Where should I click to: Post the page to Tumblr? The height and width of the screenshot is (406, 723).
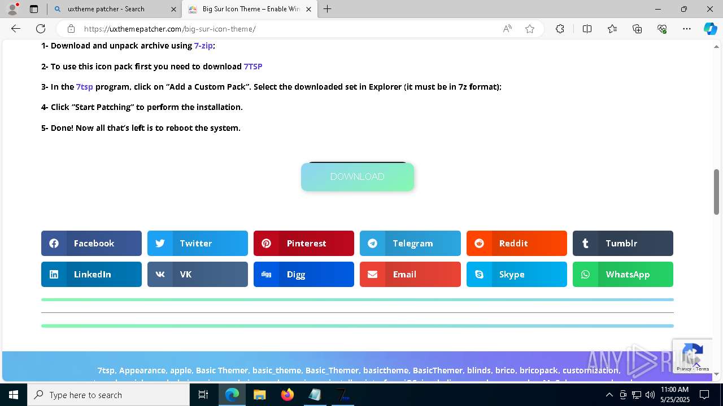pyautogui.click(x=623, y=244)
